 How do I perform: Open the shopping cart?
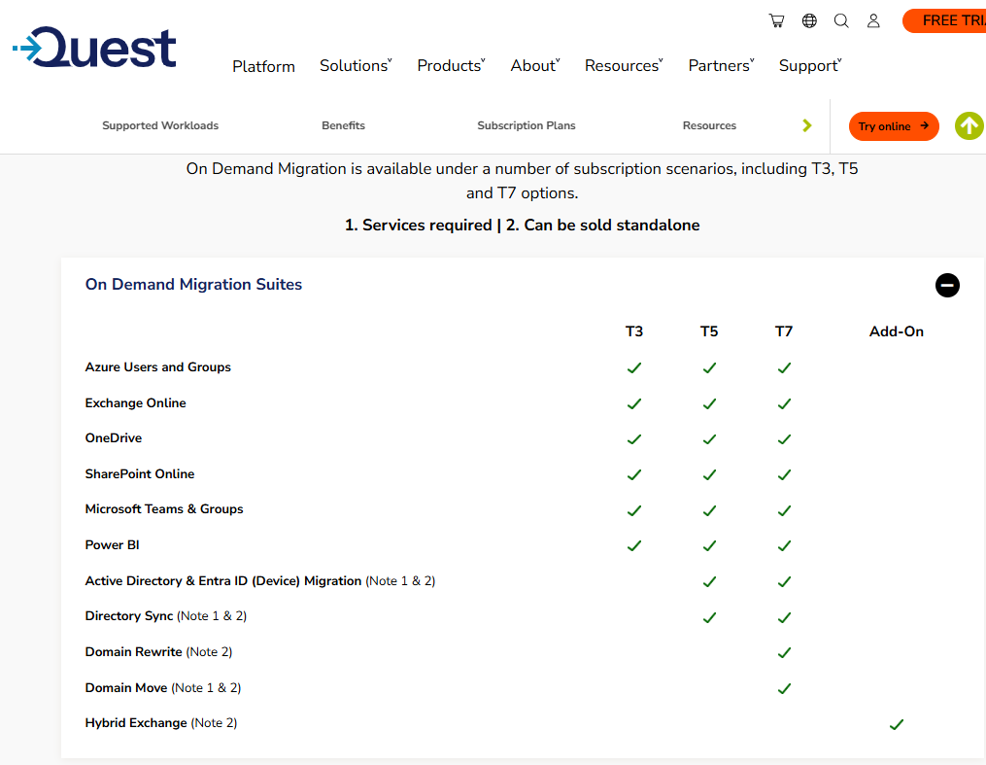tap(776, 20)
